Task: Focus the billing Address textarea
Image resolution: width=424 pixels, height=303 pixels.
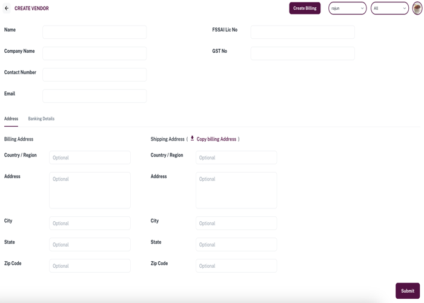Action: (x=90, y=190)
